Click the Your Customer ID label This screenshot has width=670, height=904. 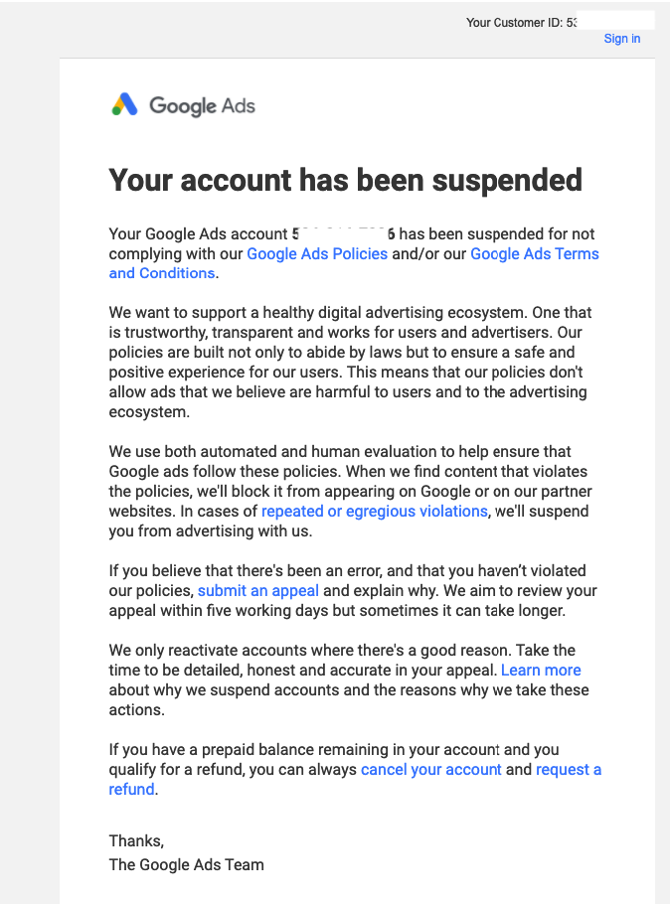(x=514, y=23)
